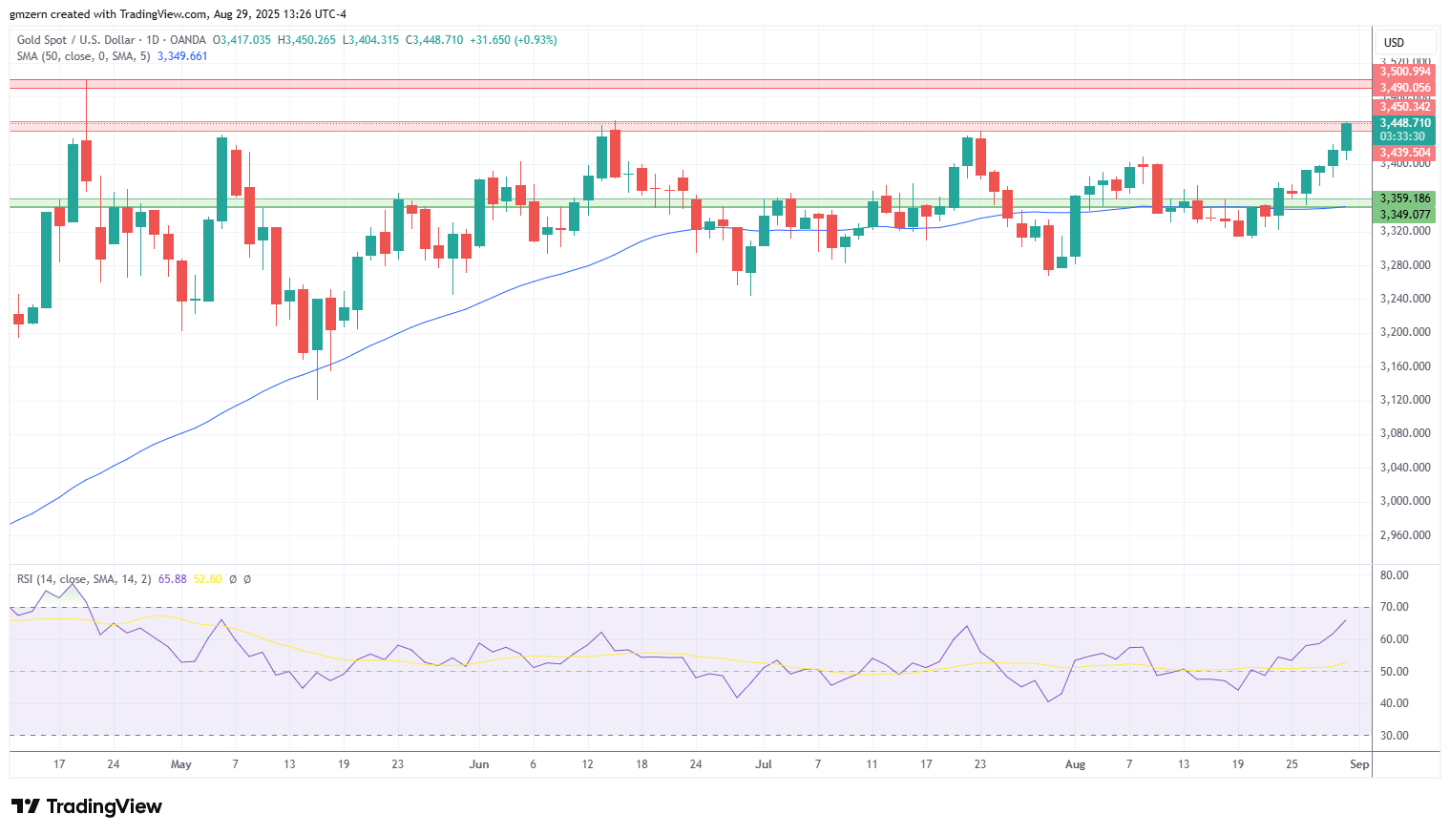
Task: Click the TradingView logo at bottom left
Action: [87, 806]
